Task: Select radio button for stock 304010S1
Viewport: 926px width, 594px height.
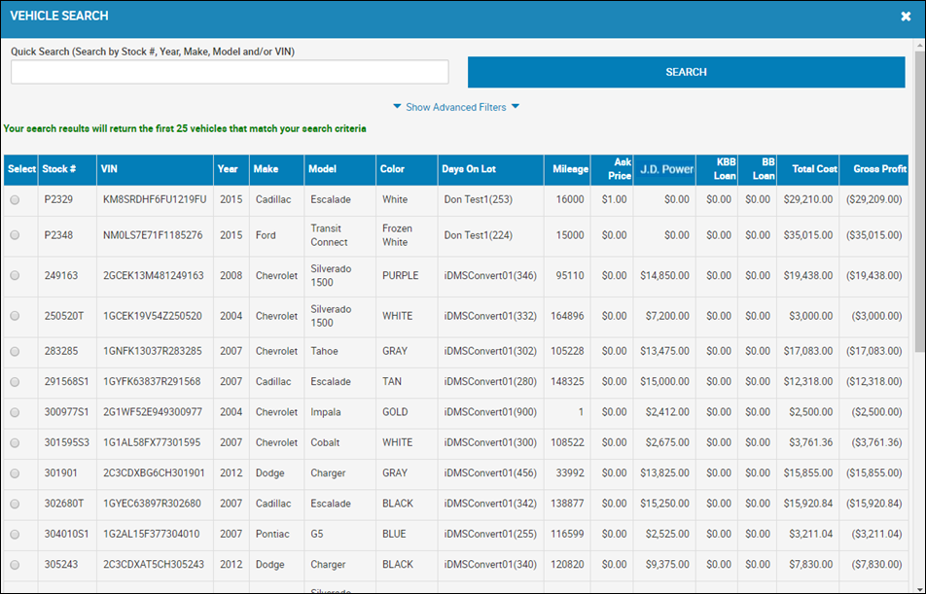Action: [15, 535]
